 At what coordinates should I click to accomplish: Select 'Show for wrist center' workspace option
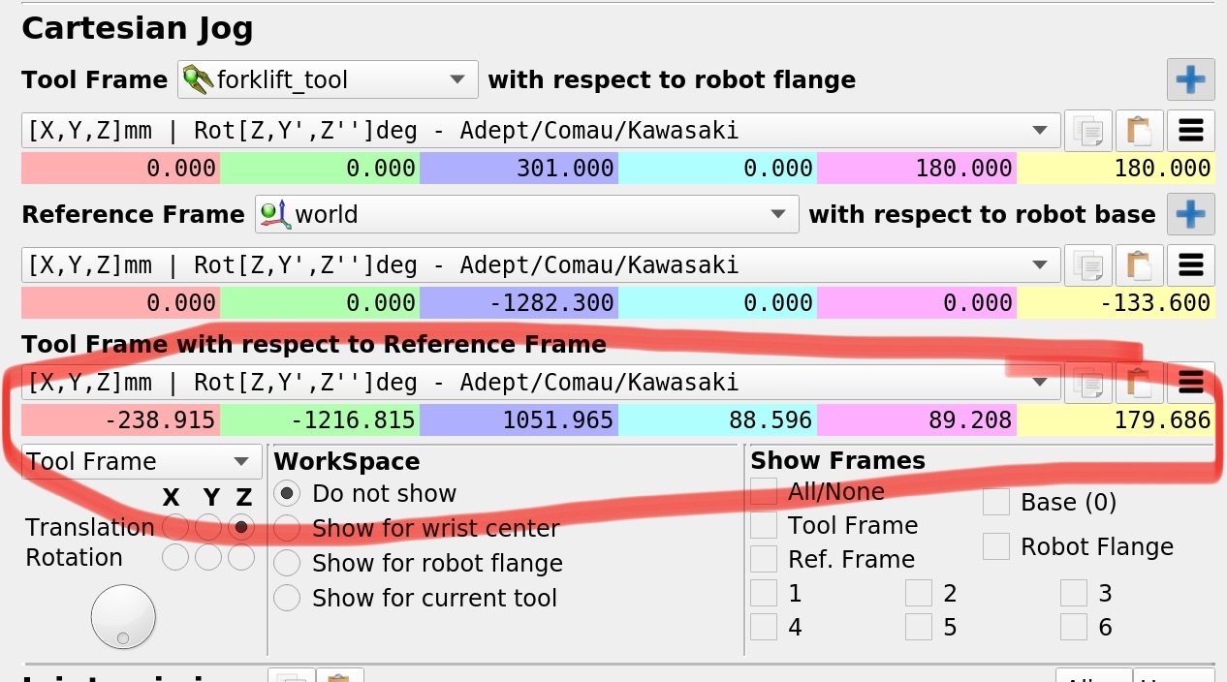[x=287, y=528]
